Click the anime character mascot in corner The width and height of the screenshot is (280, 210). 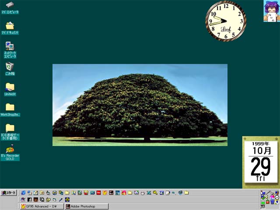[270, 11]
